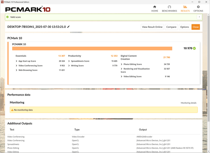This screenshot has height=153, width=210.
Task: Click the result Options button
Action: pyautogui.click(x=184, y=27)
